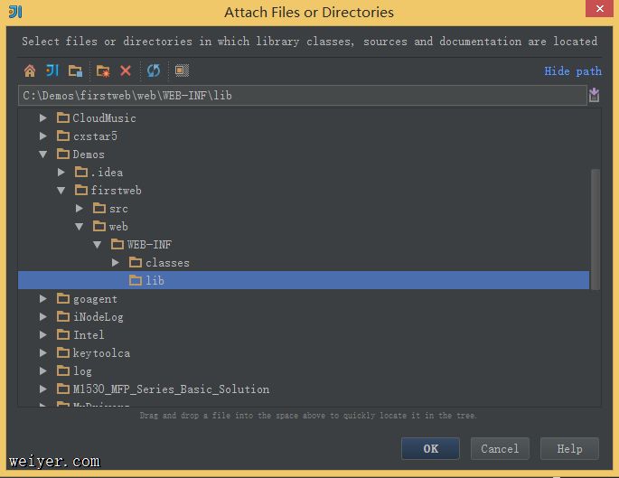The width and height of the screenshot is (619, 478).
Task: Expand the keytoolca folder
Action: pyautogui.click(x=43, y=353)
